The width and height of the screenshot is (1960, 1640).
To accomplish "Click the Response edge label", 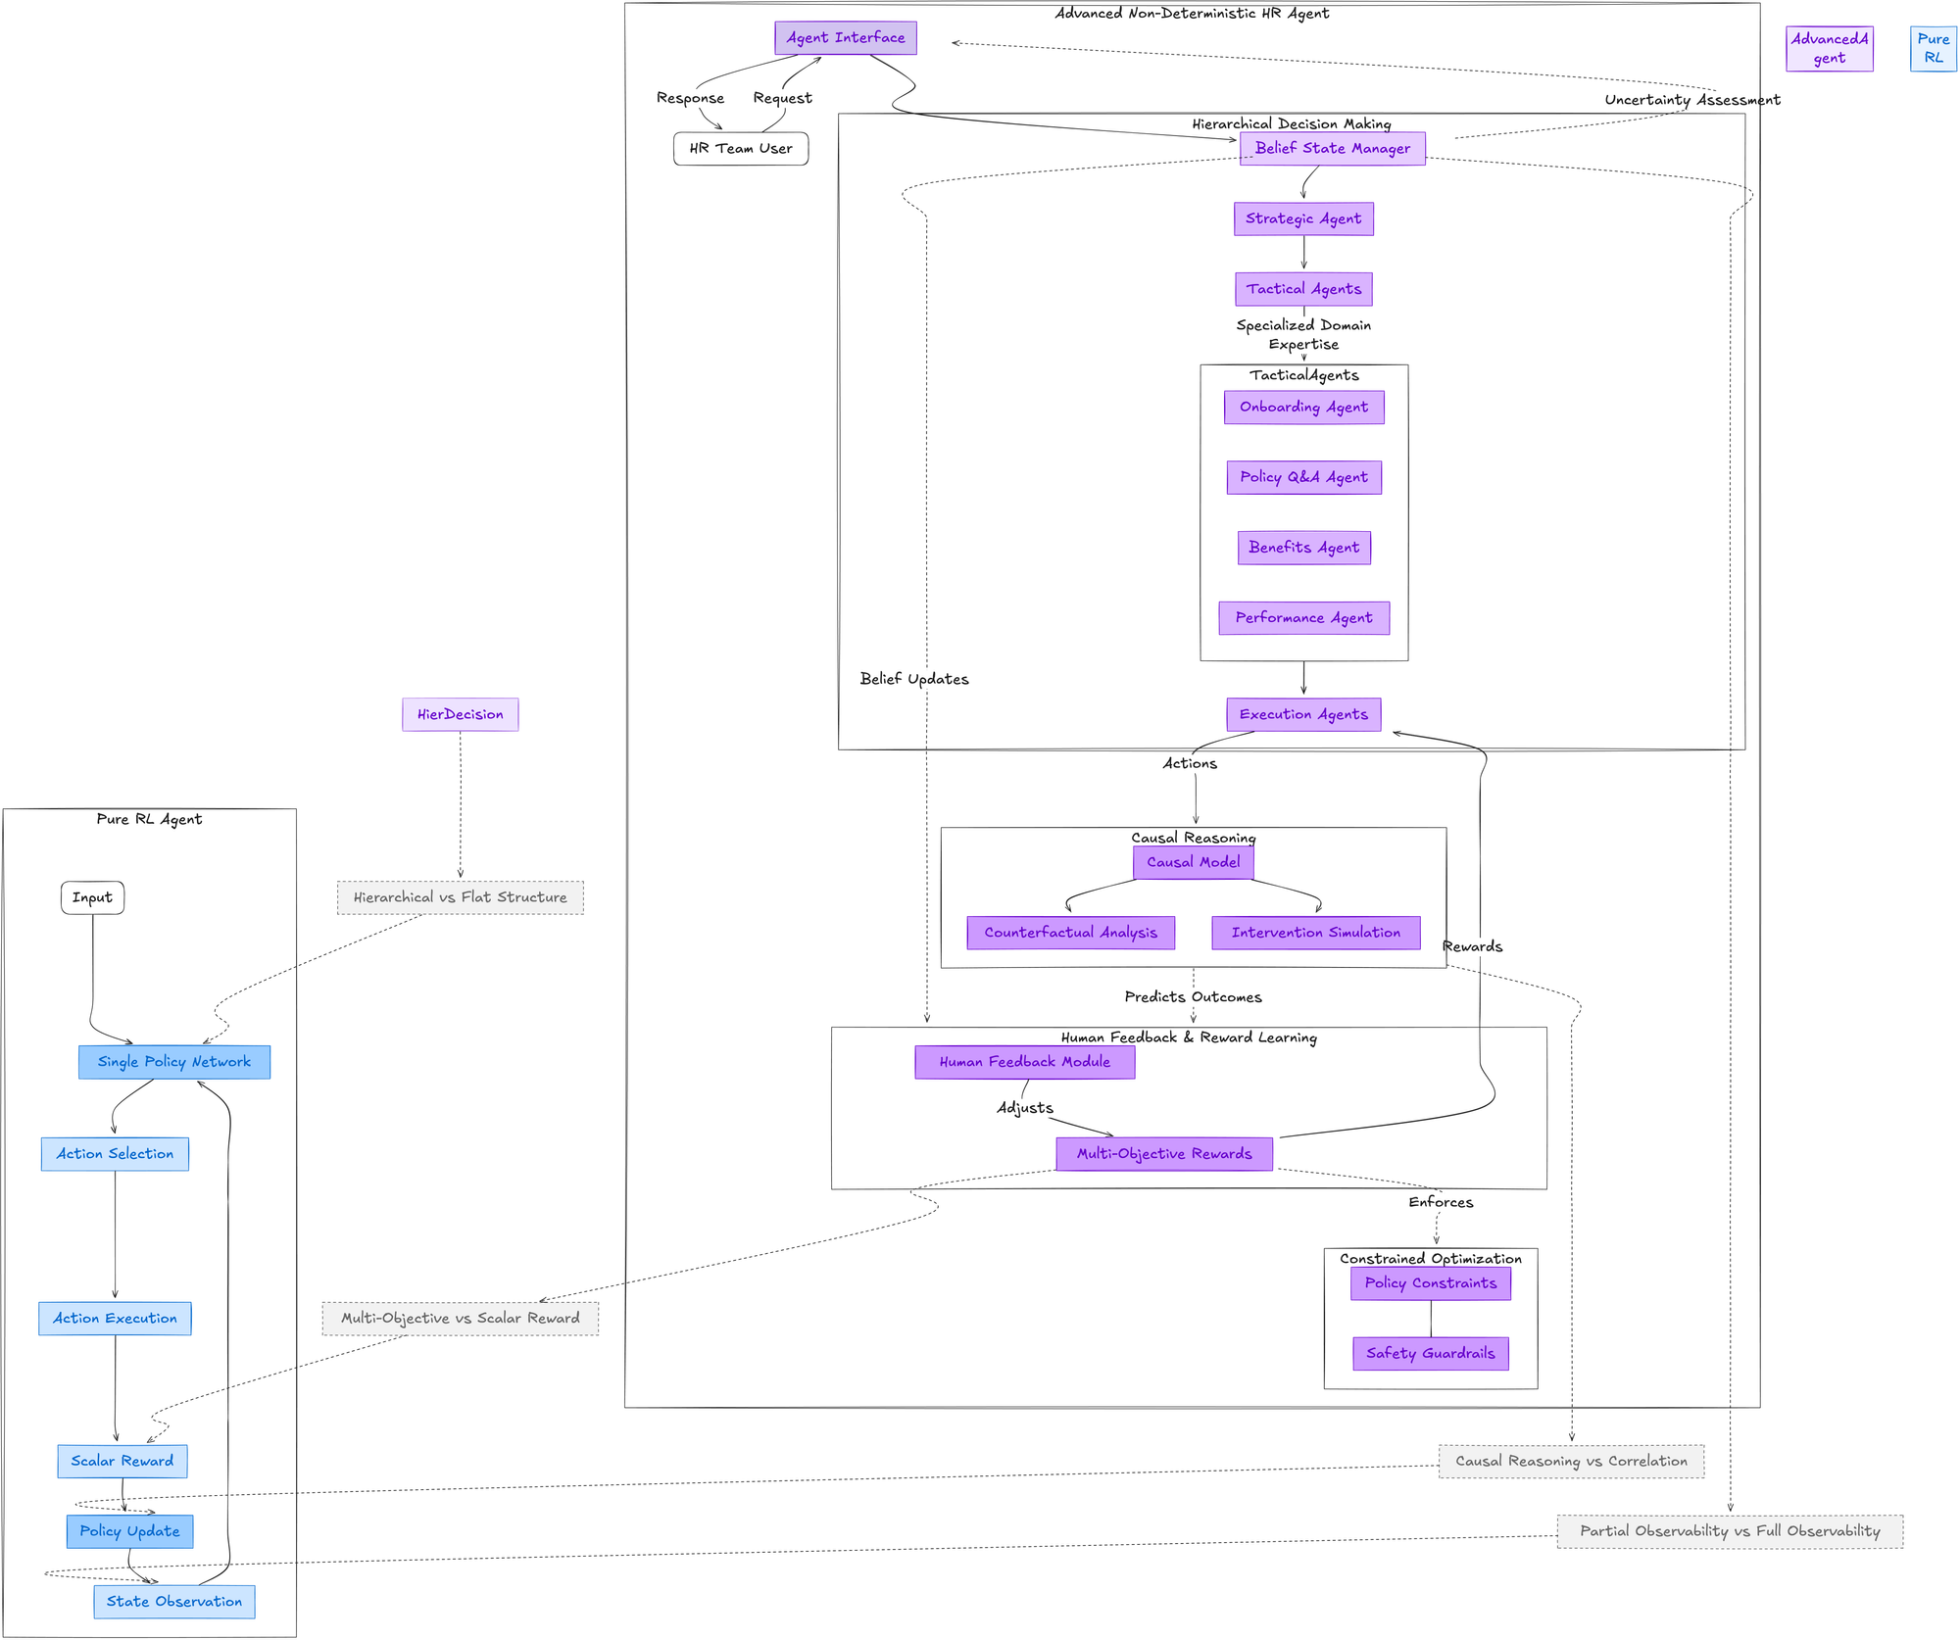I will (691, 98).
